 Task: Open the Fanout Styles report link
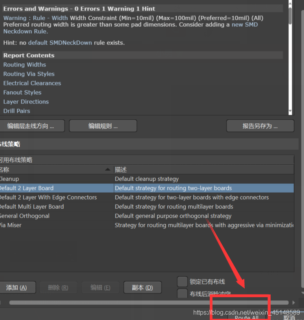coord(22,92)
